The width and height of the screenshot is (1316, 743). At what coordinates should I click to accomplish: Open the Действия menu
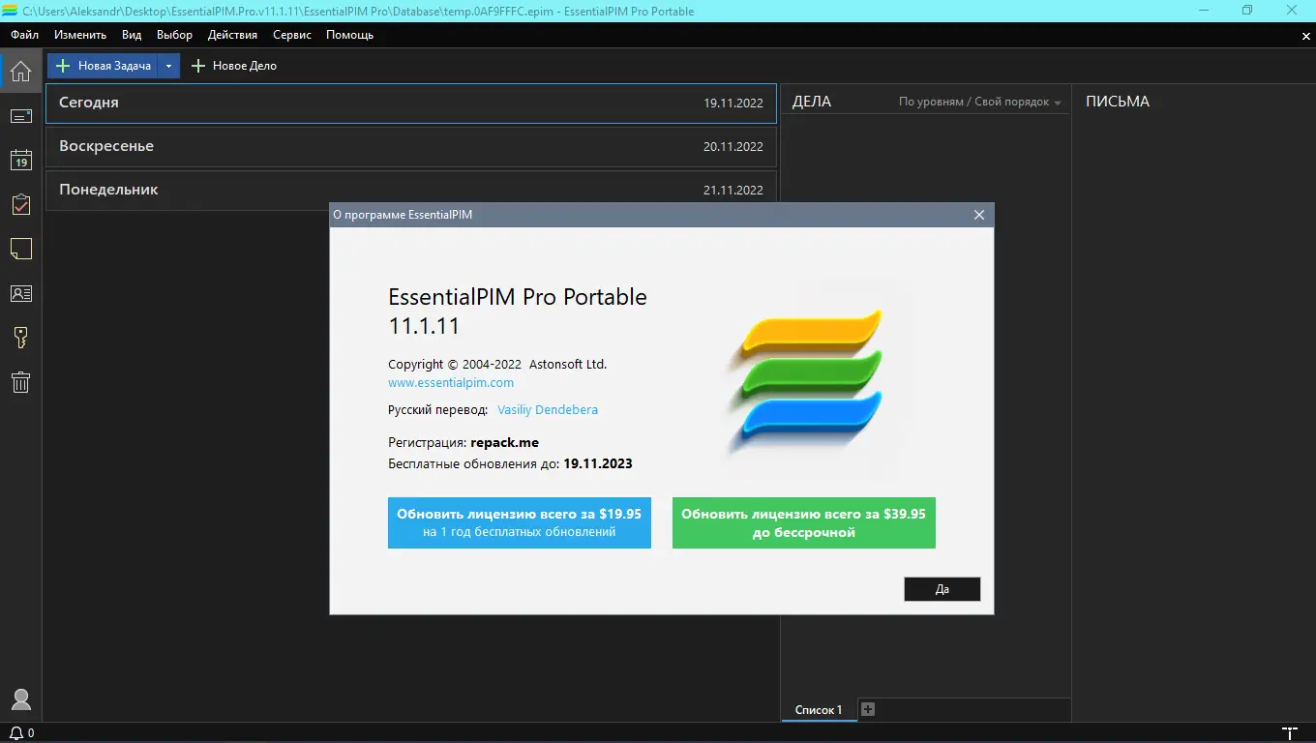point(232,35)
